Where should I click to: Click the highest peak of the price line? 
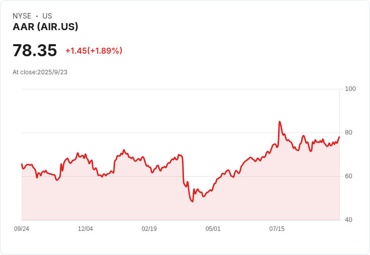(280, 121)
